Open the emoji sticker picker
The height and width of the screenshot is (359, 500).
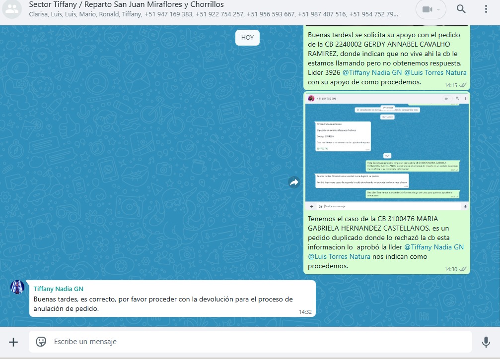[x=41, y=342]
